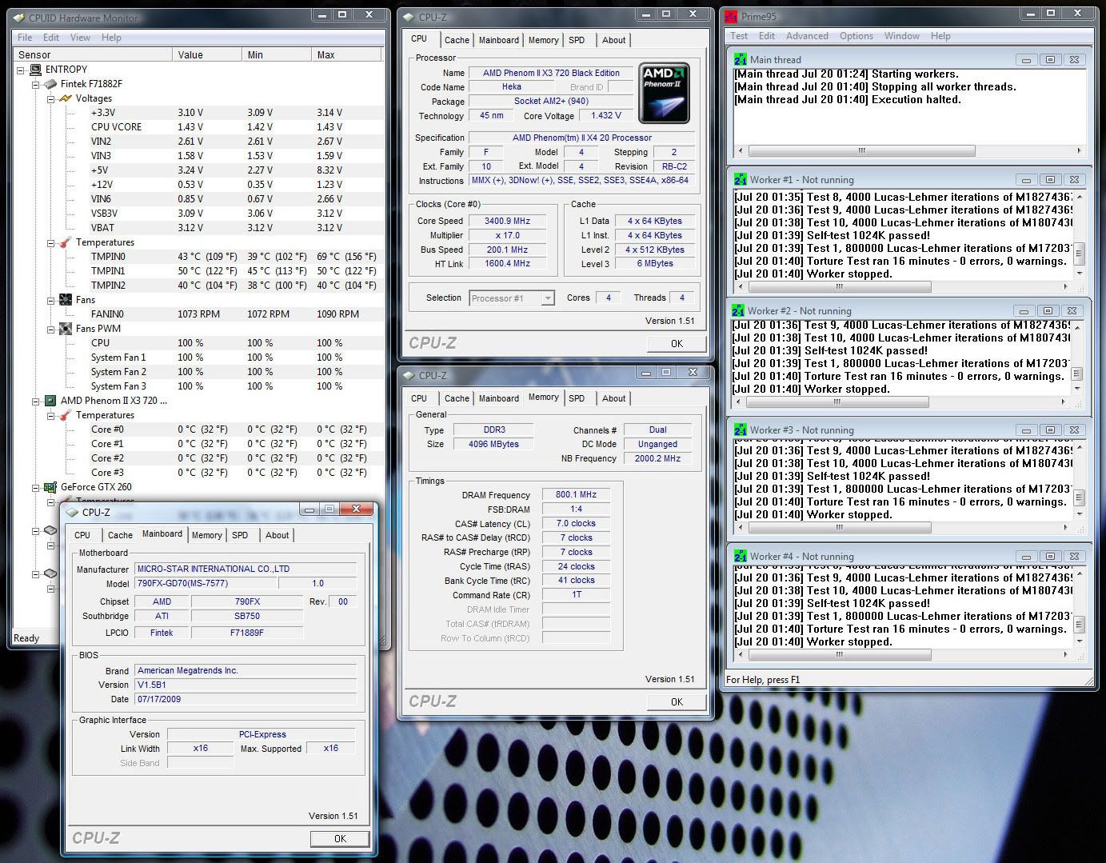Image resolution: width=1106 pixels, height=863 pixels.
Task: Click the Worker #4 window icon
Action: pos(741,557)
